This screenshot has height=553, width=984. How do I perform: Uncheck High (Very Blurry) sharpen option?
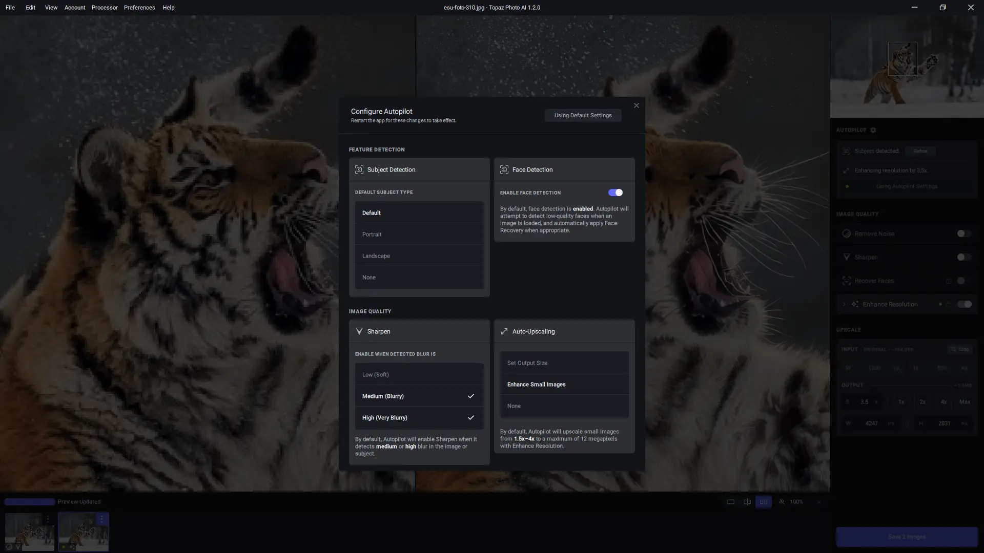[x=419, y=418]
